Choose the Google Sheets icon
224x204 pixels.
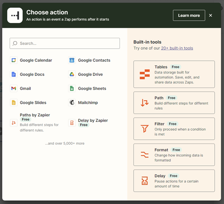tap(72, 89)
